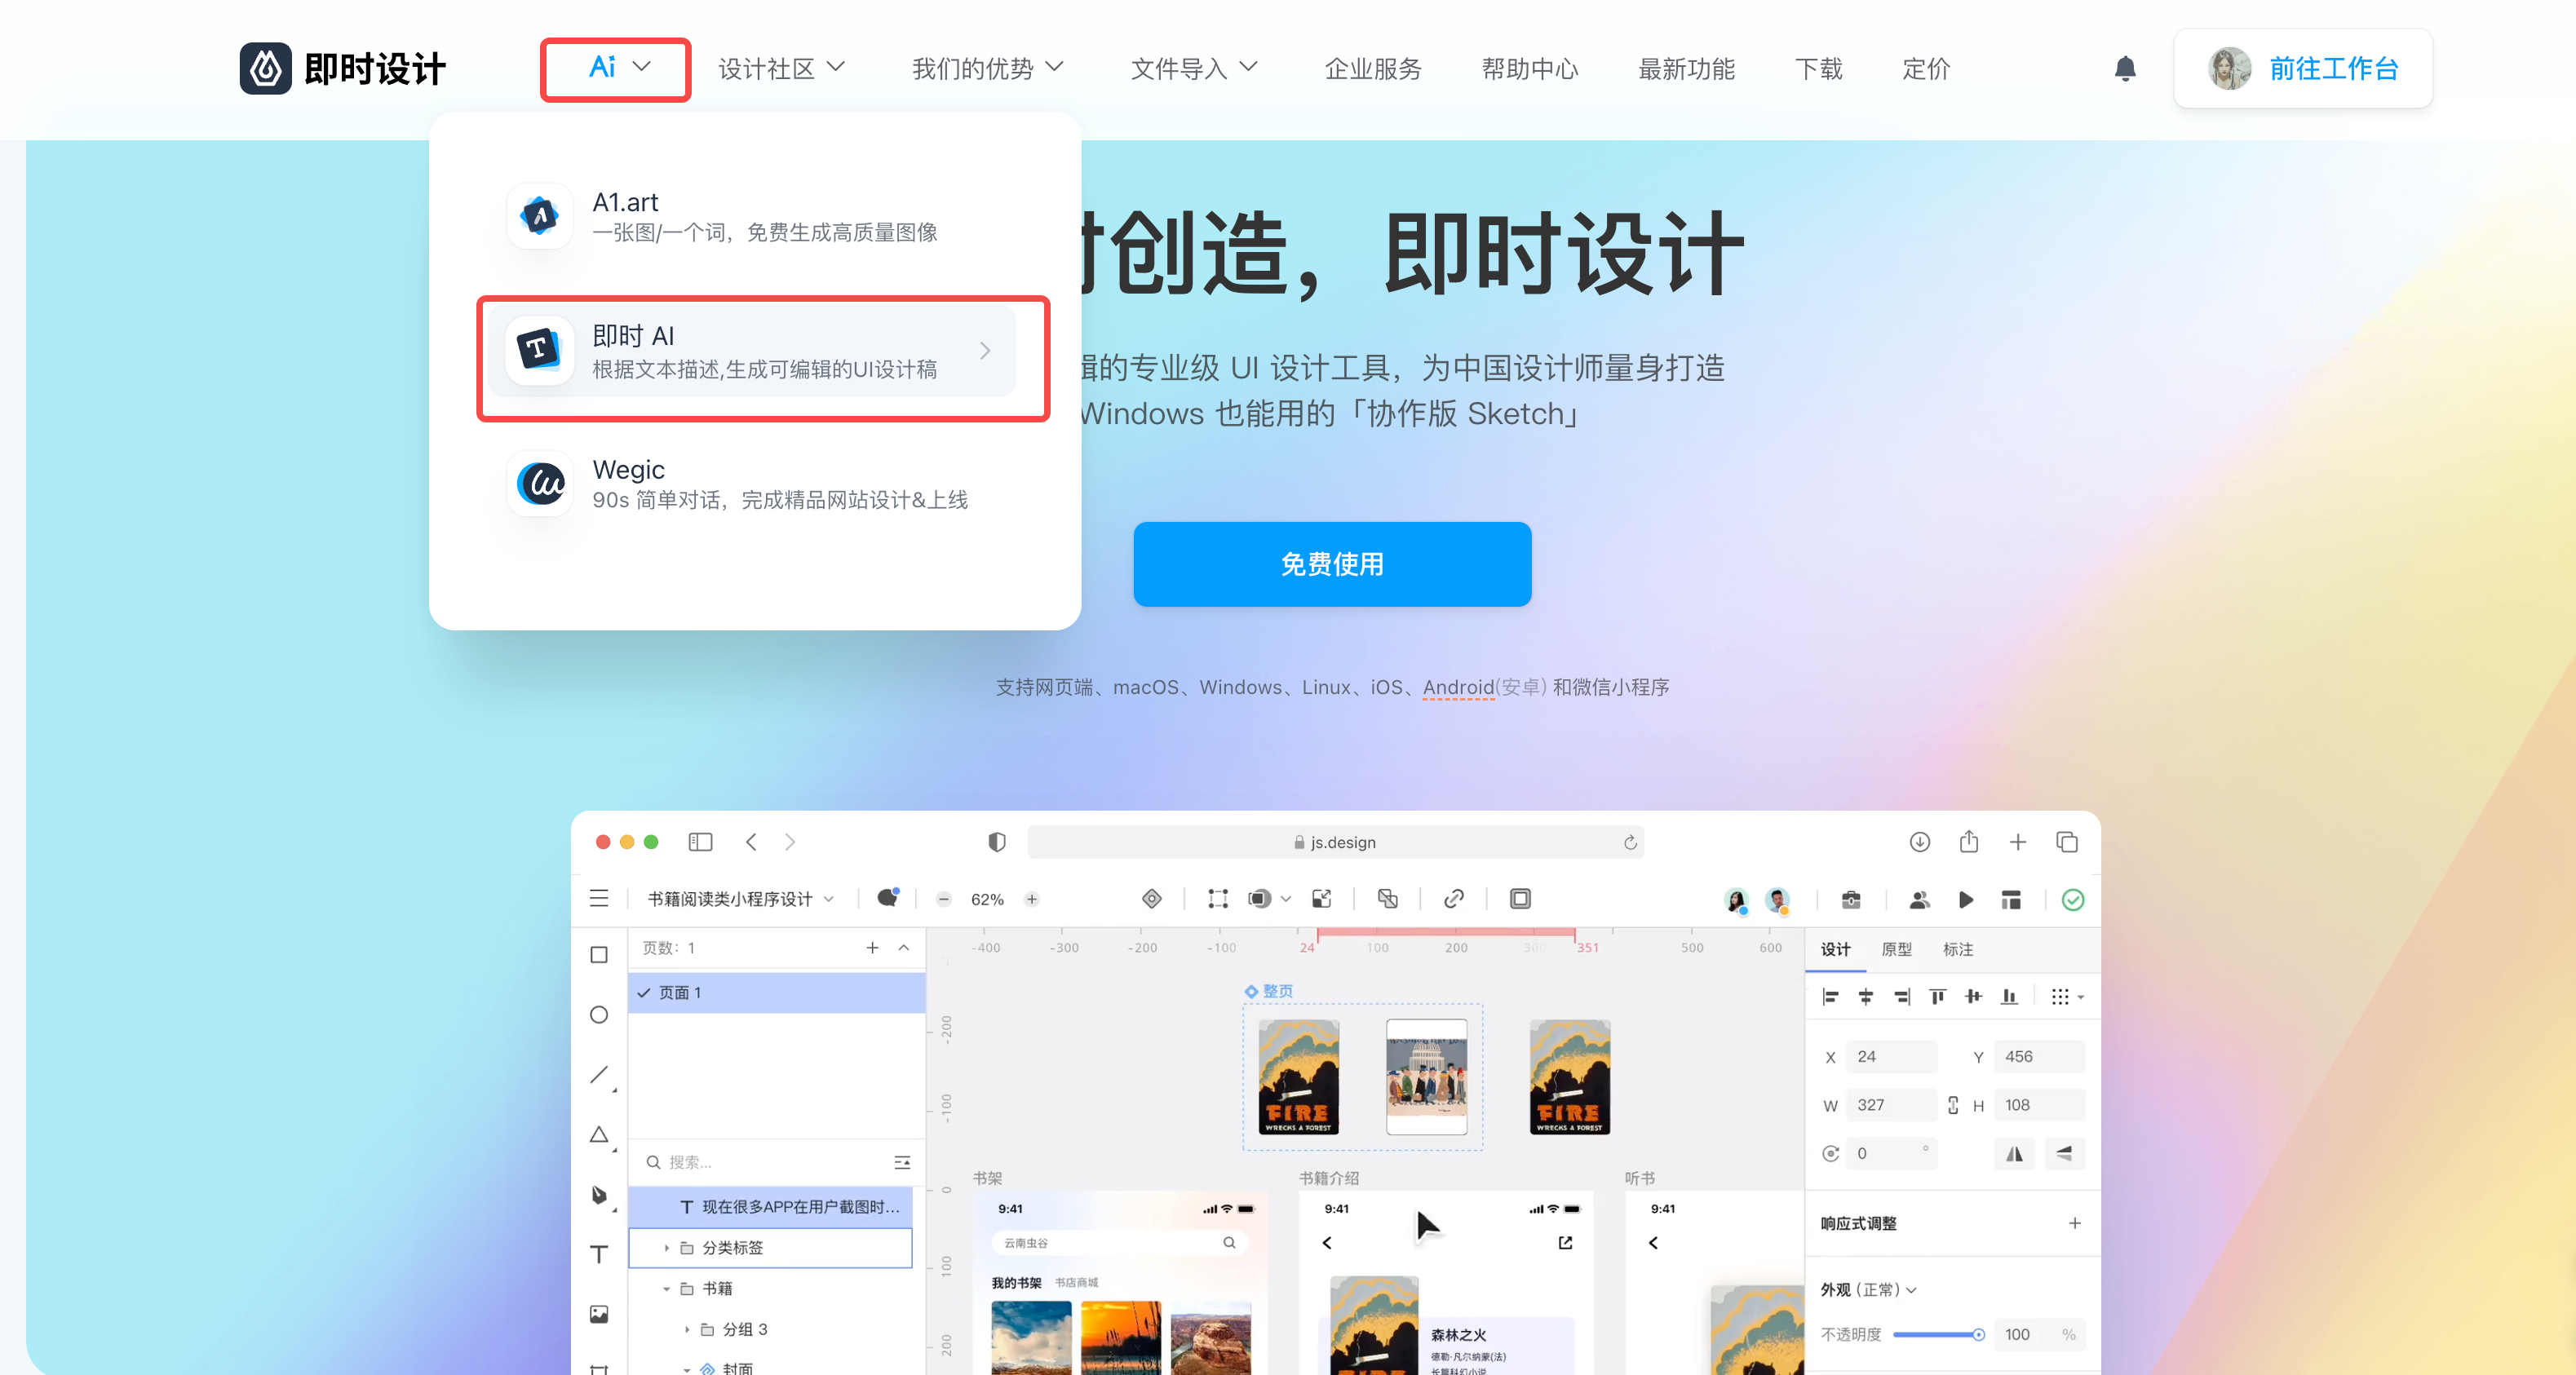Click the Wegic app icon
This screenshot has width=2576, height=1375.
click(x=540, y=483)
